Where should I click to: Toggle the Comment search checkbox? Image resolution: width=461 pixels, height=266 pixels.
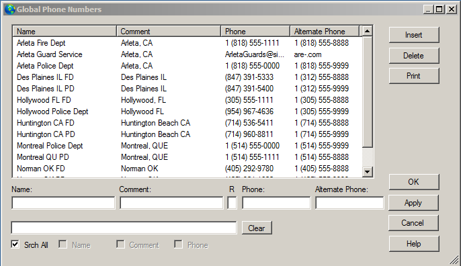120,245
